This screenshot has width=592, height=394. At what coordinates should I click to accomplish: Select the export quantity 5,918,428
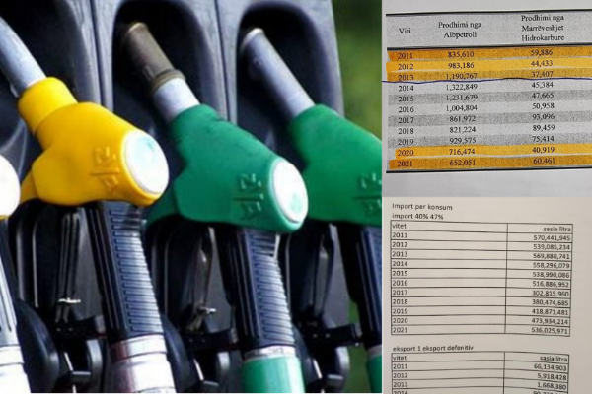click(554, 377)
